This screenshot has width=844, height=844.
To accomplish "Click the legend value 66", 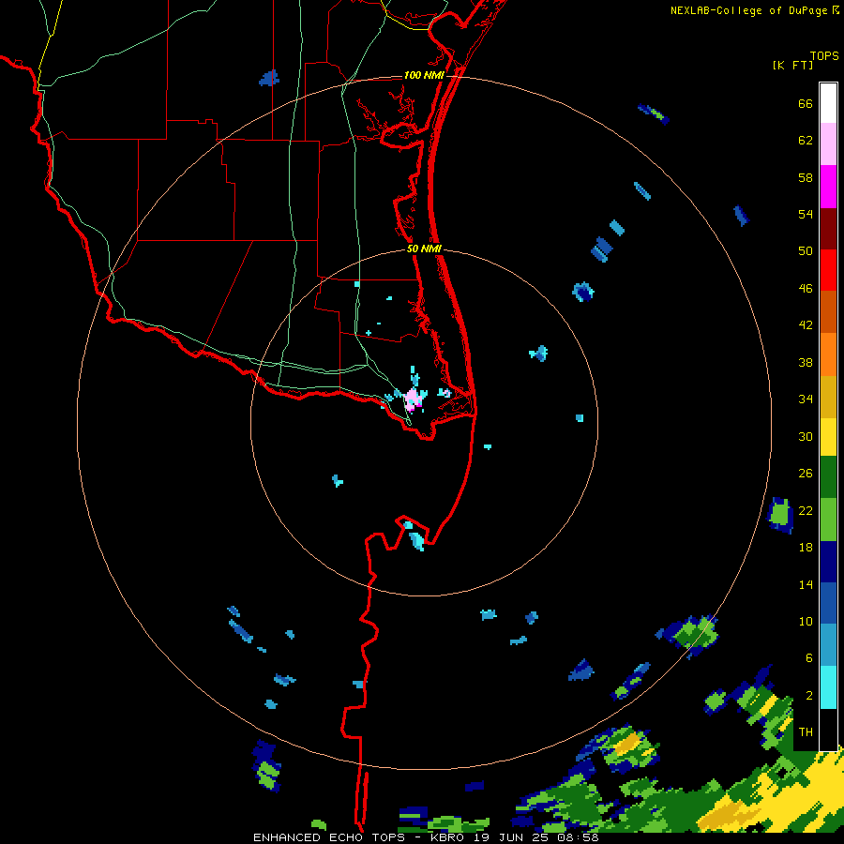I will (x=806, y=103).
